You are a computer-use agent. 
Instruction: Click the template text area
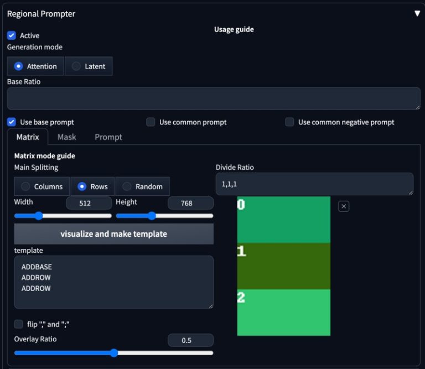click(113, 282)
